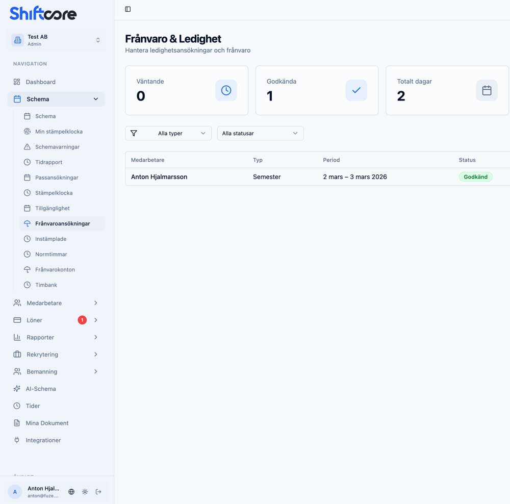
Task: Click the Godkända count 1
Action: coord(270,96)
